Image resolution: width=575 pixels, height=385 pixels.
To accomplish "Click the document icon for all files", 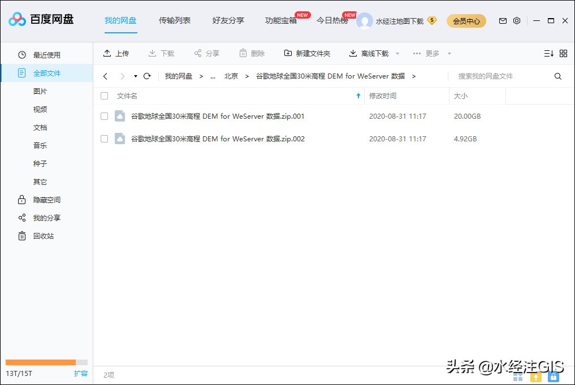I will click(22, 73).
